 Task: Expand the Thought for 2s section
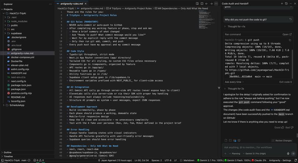click(x=234, y=89)
